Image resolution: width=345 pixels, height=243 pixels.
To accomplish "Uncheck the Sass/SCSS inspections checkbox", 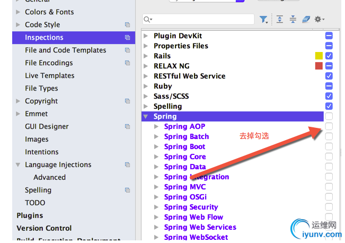I will 329,96.
